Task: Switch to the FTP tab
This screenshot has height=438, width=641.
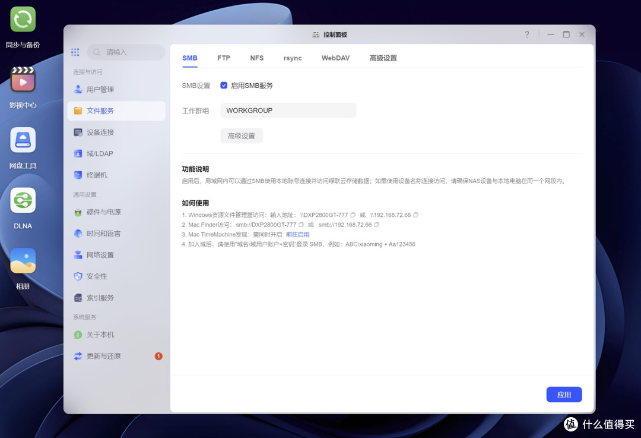Action: tap(224, 58)
